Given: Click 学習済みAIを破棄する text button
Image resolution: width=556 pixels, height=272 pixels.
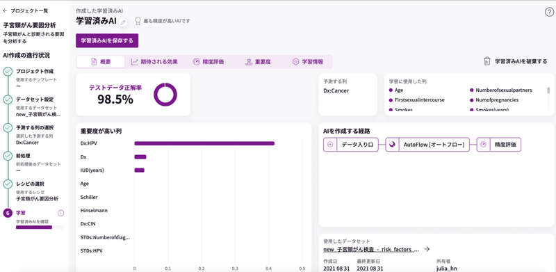Looking at the screenshot, I should pyautogui.click(x=521, y=61).
